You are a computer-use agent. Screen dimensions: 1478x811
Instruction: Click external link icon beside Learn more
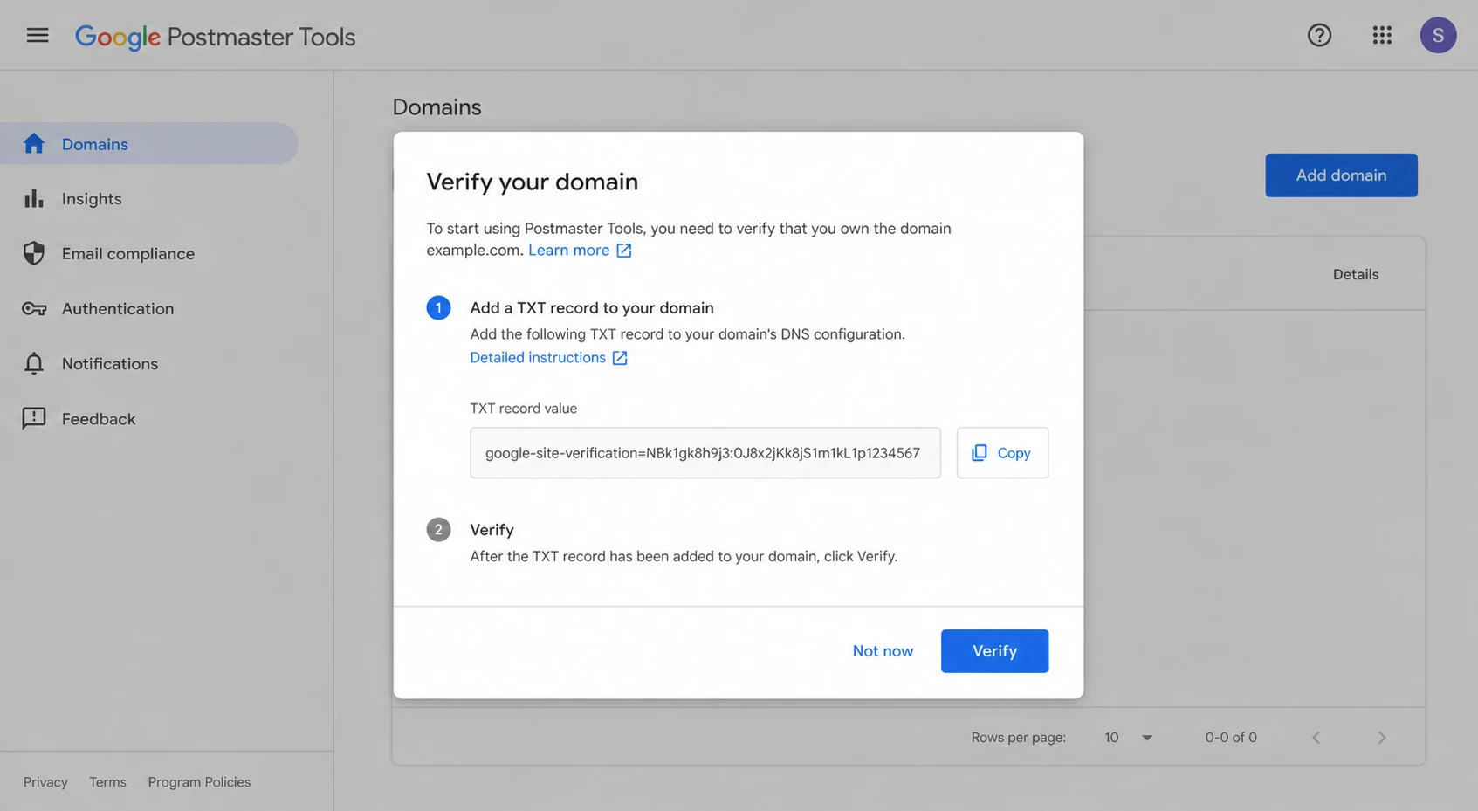coord(623,251)
